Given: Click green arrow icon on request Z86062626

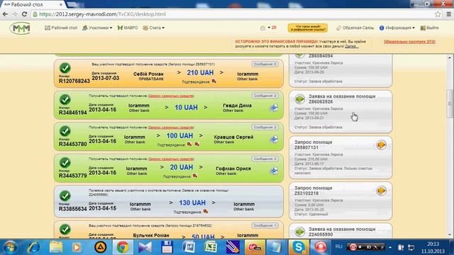Looking at the screenshot, I should coord(299,99).
